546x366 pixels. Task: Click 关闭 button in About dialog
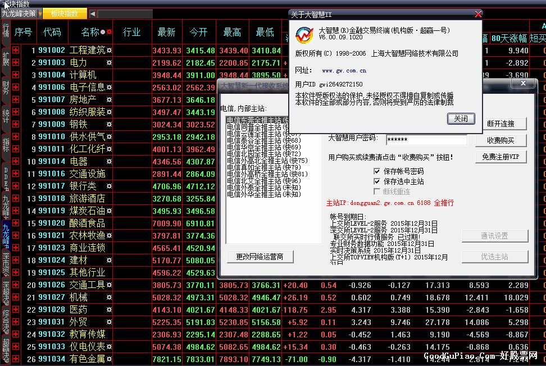coord(461,119)
